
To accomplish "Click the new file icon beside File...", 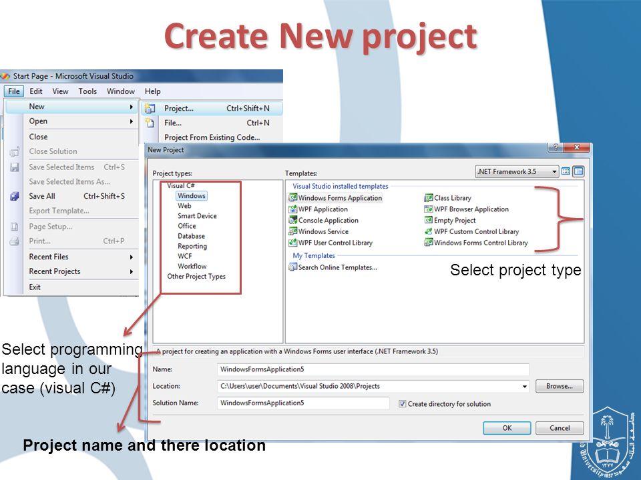I will click(x=150, y=123).
